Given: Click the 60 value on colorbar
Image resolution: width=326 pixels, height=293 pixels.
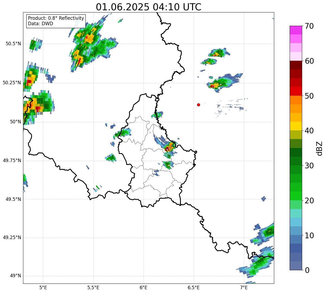Looking at the screenshot, I should pyautogui.click(x=309, y=61).
